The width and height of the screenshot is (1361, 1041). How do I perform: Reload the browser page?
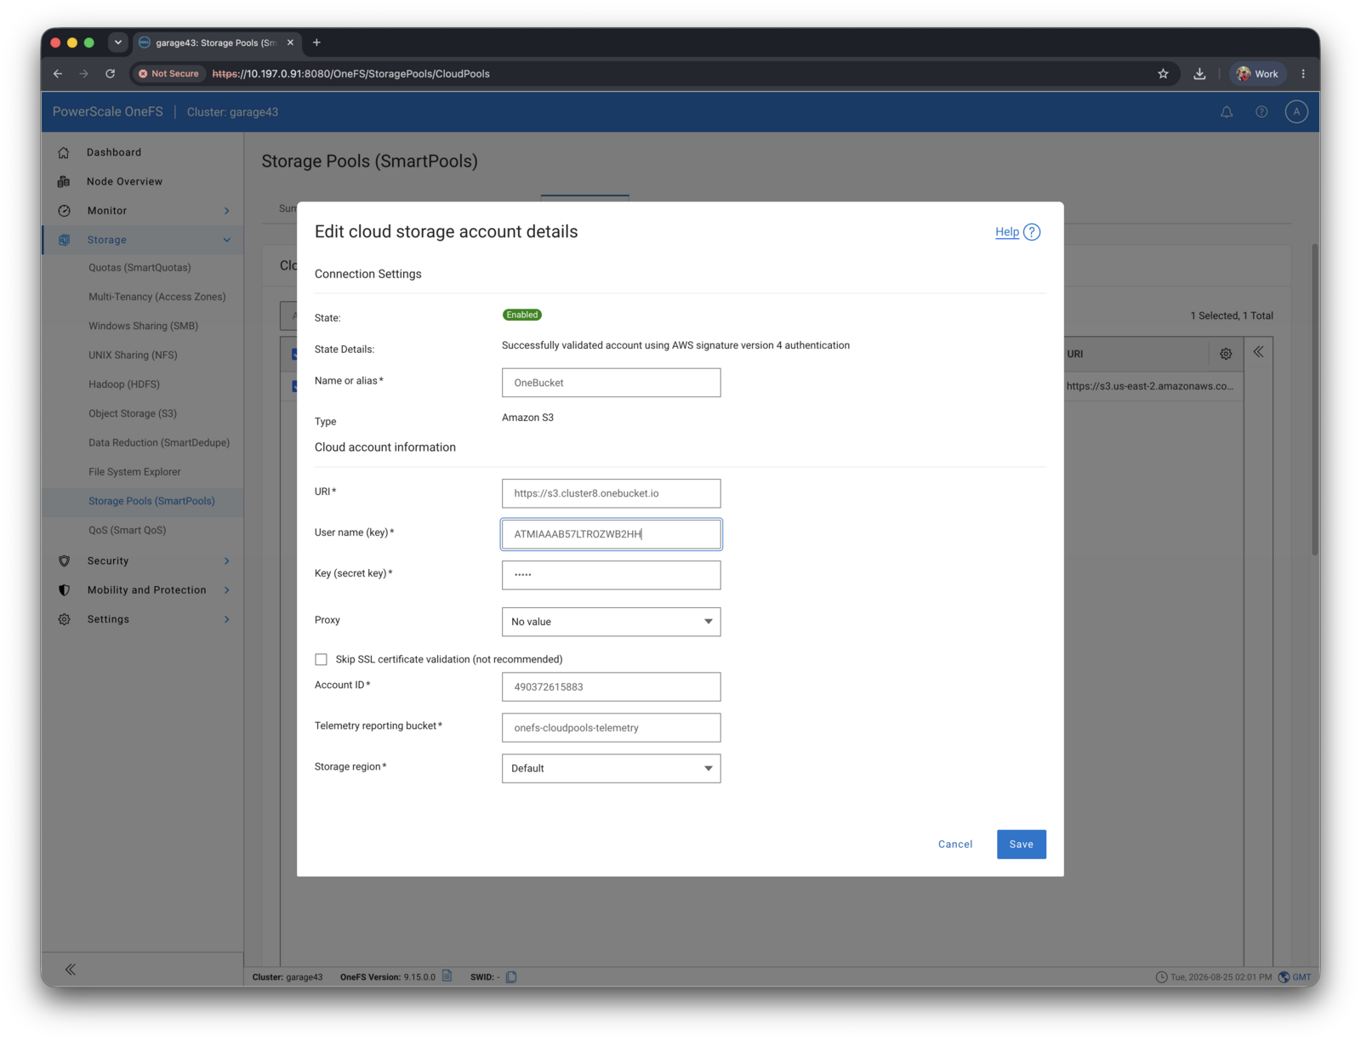pos(110,74)
